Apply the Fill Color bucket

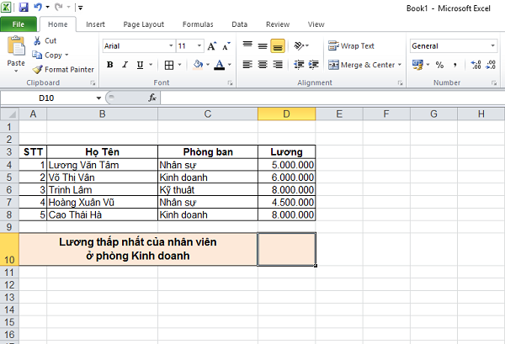pyautogui.click(x=198, y=65)
